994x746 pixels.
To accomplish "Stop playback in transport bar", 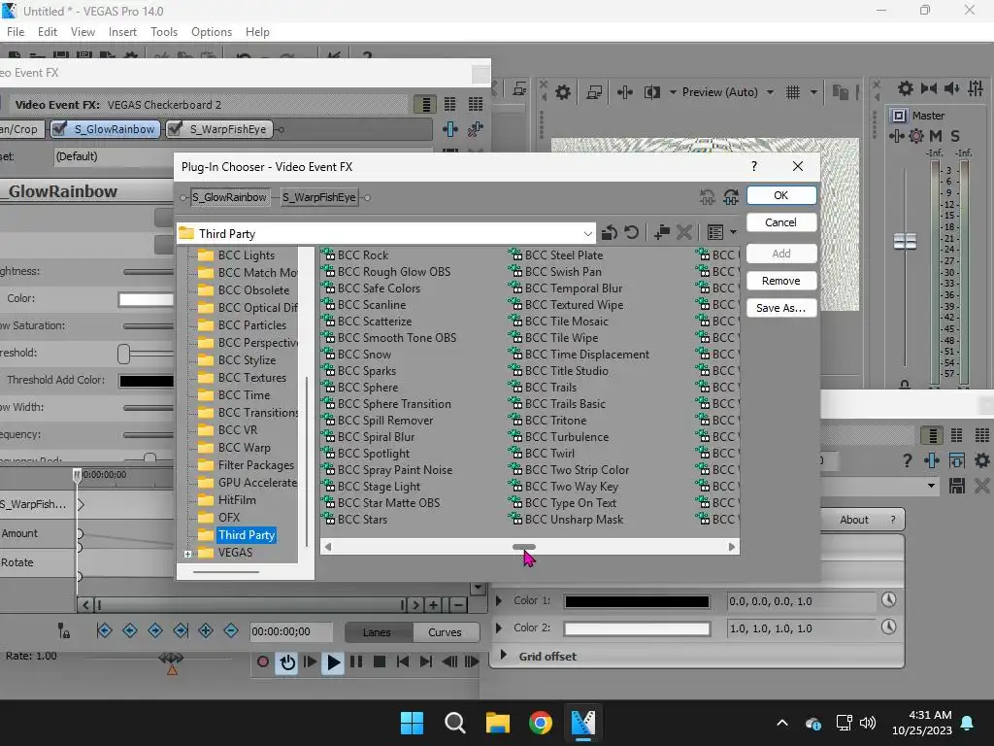I will tap(380, 661).
